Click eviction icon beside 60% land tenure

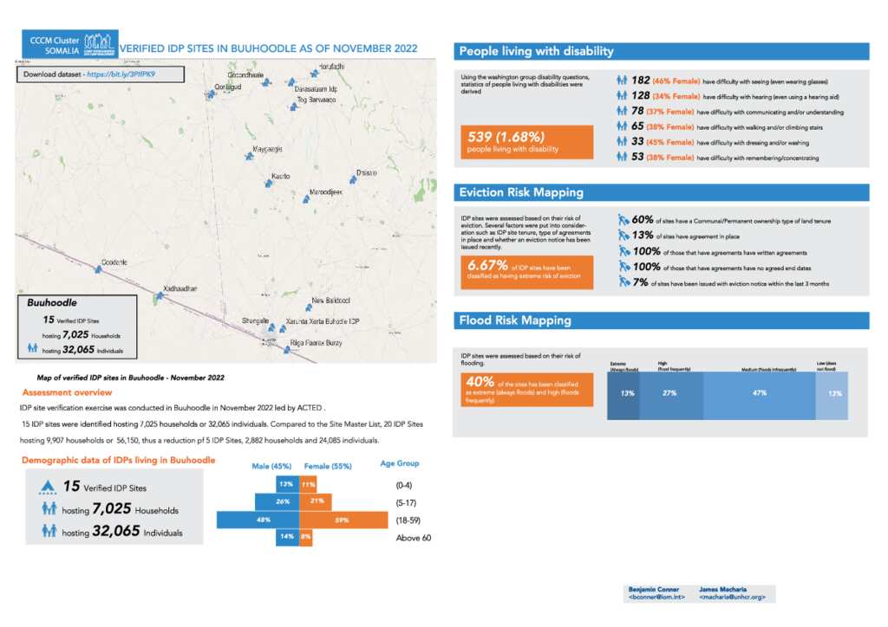pos(622,221)
